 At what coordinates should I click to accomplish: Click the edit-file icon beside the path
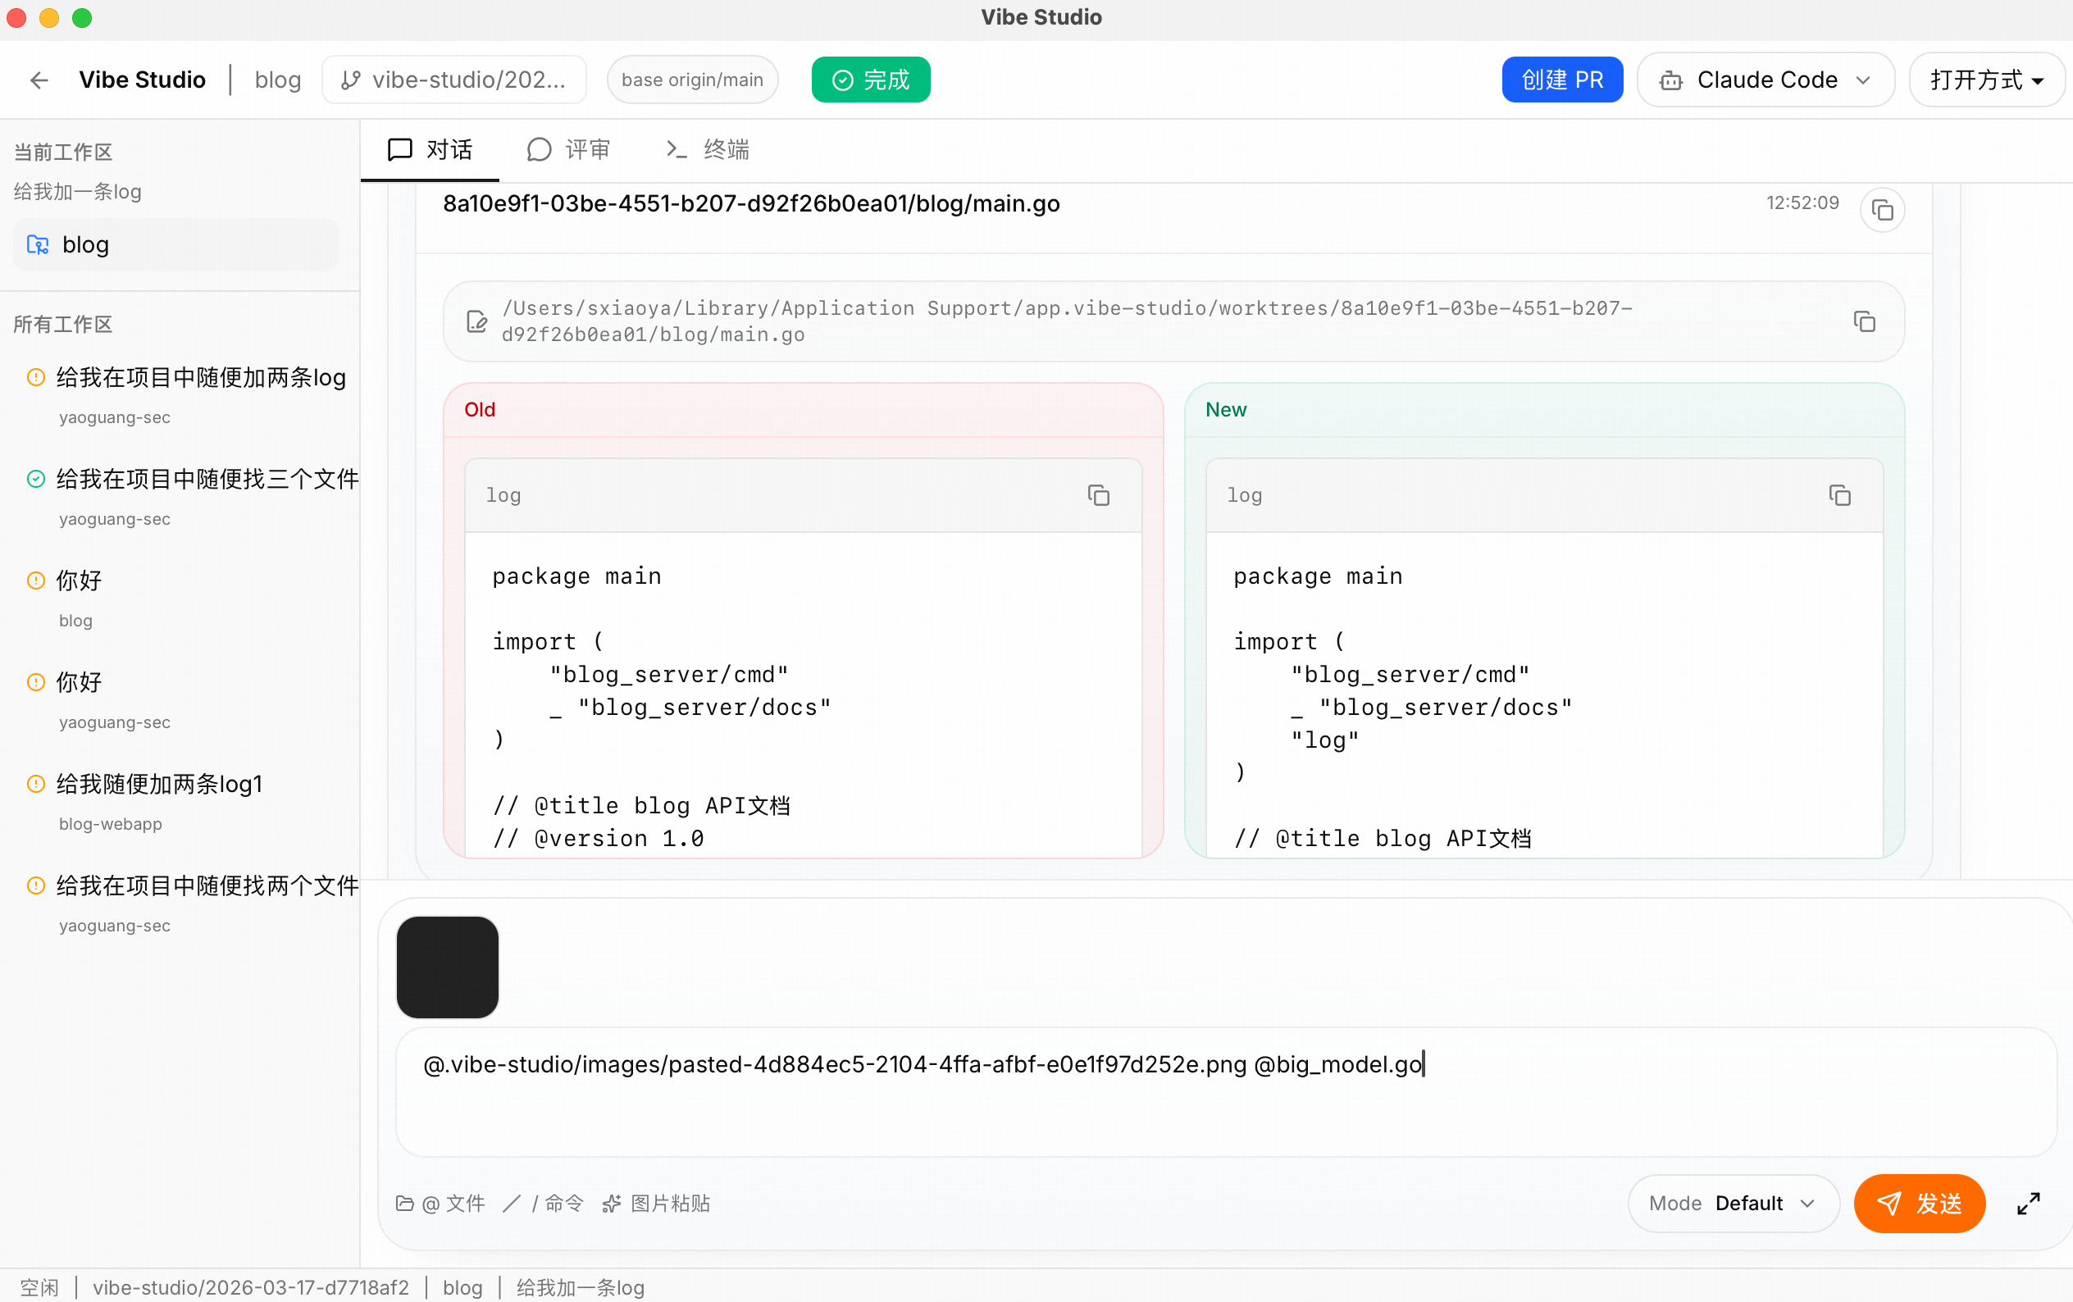pyautogui.click(x=476, y=321)
